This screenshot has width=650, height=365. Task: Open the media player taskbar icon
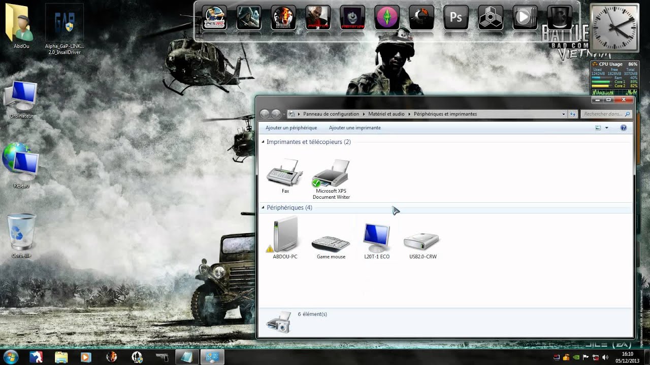[86, 357]
